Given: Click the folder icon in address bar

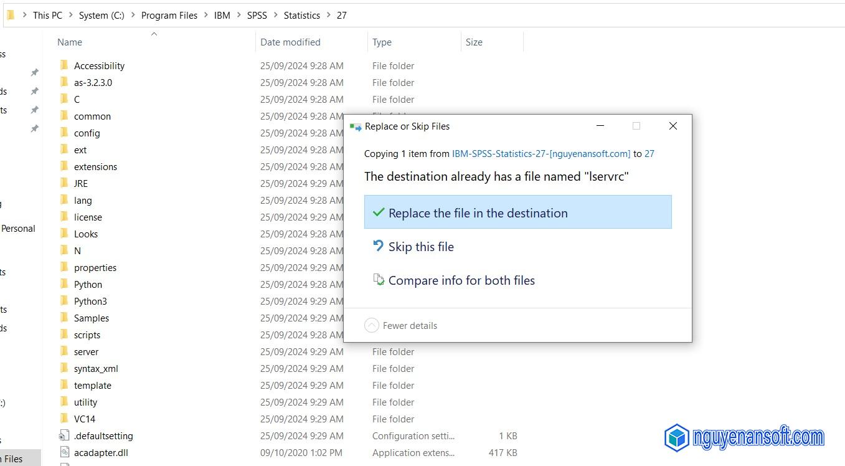Looking at the screenshot, I should (10, 16).
